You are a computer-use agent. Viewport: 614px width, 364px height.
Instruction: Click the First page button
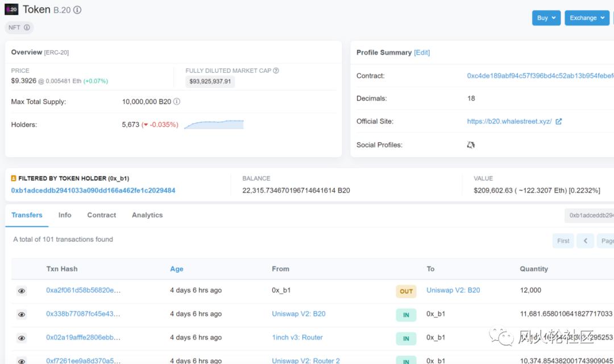point(563,241)
